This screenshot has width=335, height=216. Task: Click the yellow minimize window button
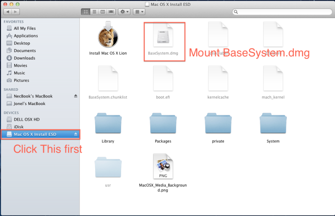tap(12, 4)
